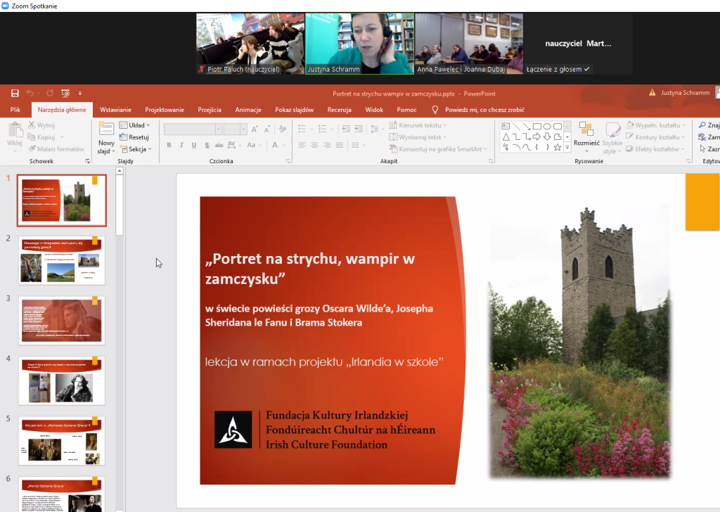
Task: Toggle italic formatting
Action: [181, 145]
